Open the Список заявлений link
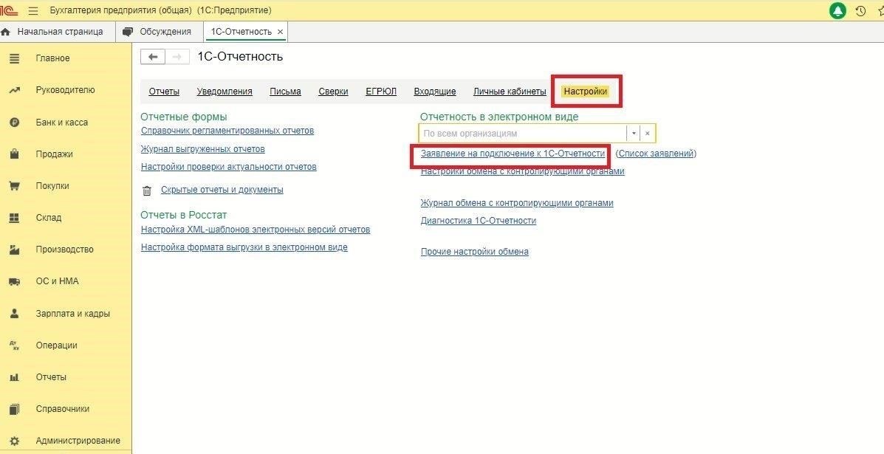The image size is (884, 454). tap(656, 154)
